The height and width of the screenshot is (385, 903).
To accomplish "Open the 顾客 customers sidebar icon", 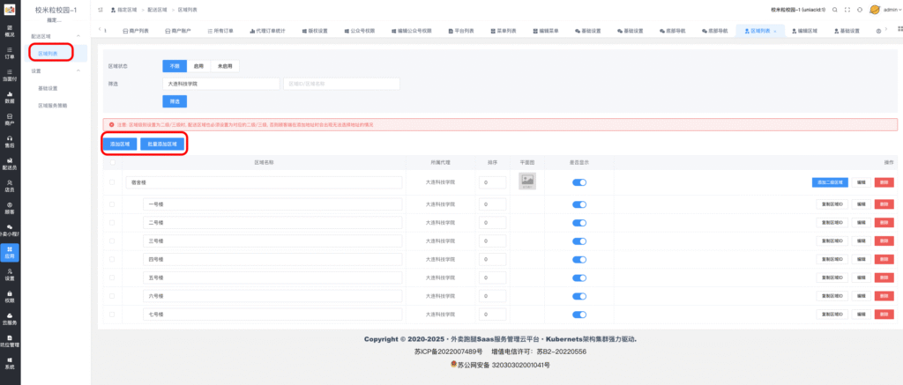I will click(10, 208).
